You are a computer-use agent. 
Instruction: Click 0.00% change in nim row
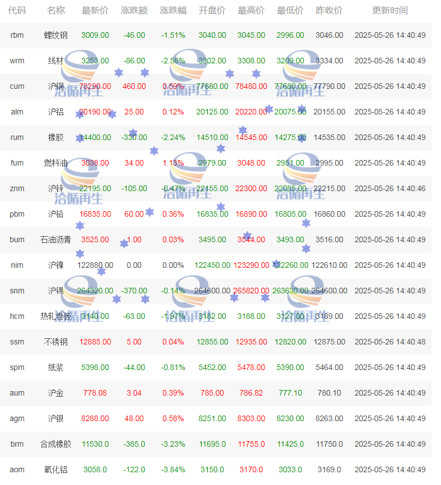tap(173, 266)
